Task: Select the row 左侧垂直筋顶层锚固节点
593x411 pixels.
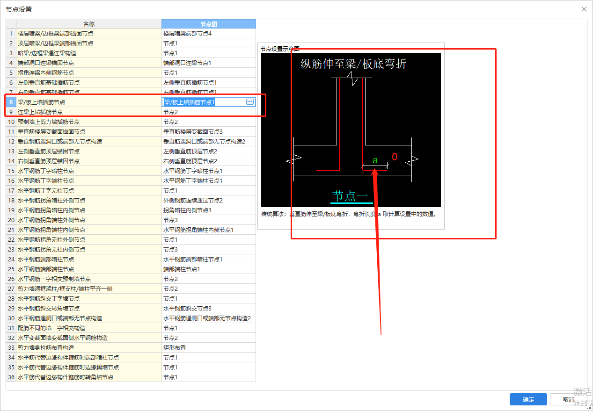Action: tap(131, 151)
